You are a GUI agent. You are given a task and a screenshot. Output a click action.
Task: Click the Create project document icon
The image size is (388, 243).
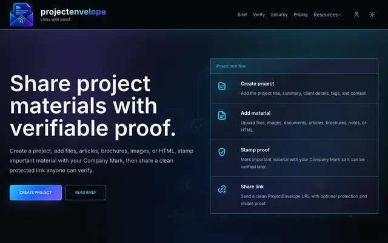tap(222, 86)
